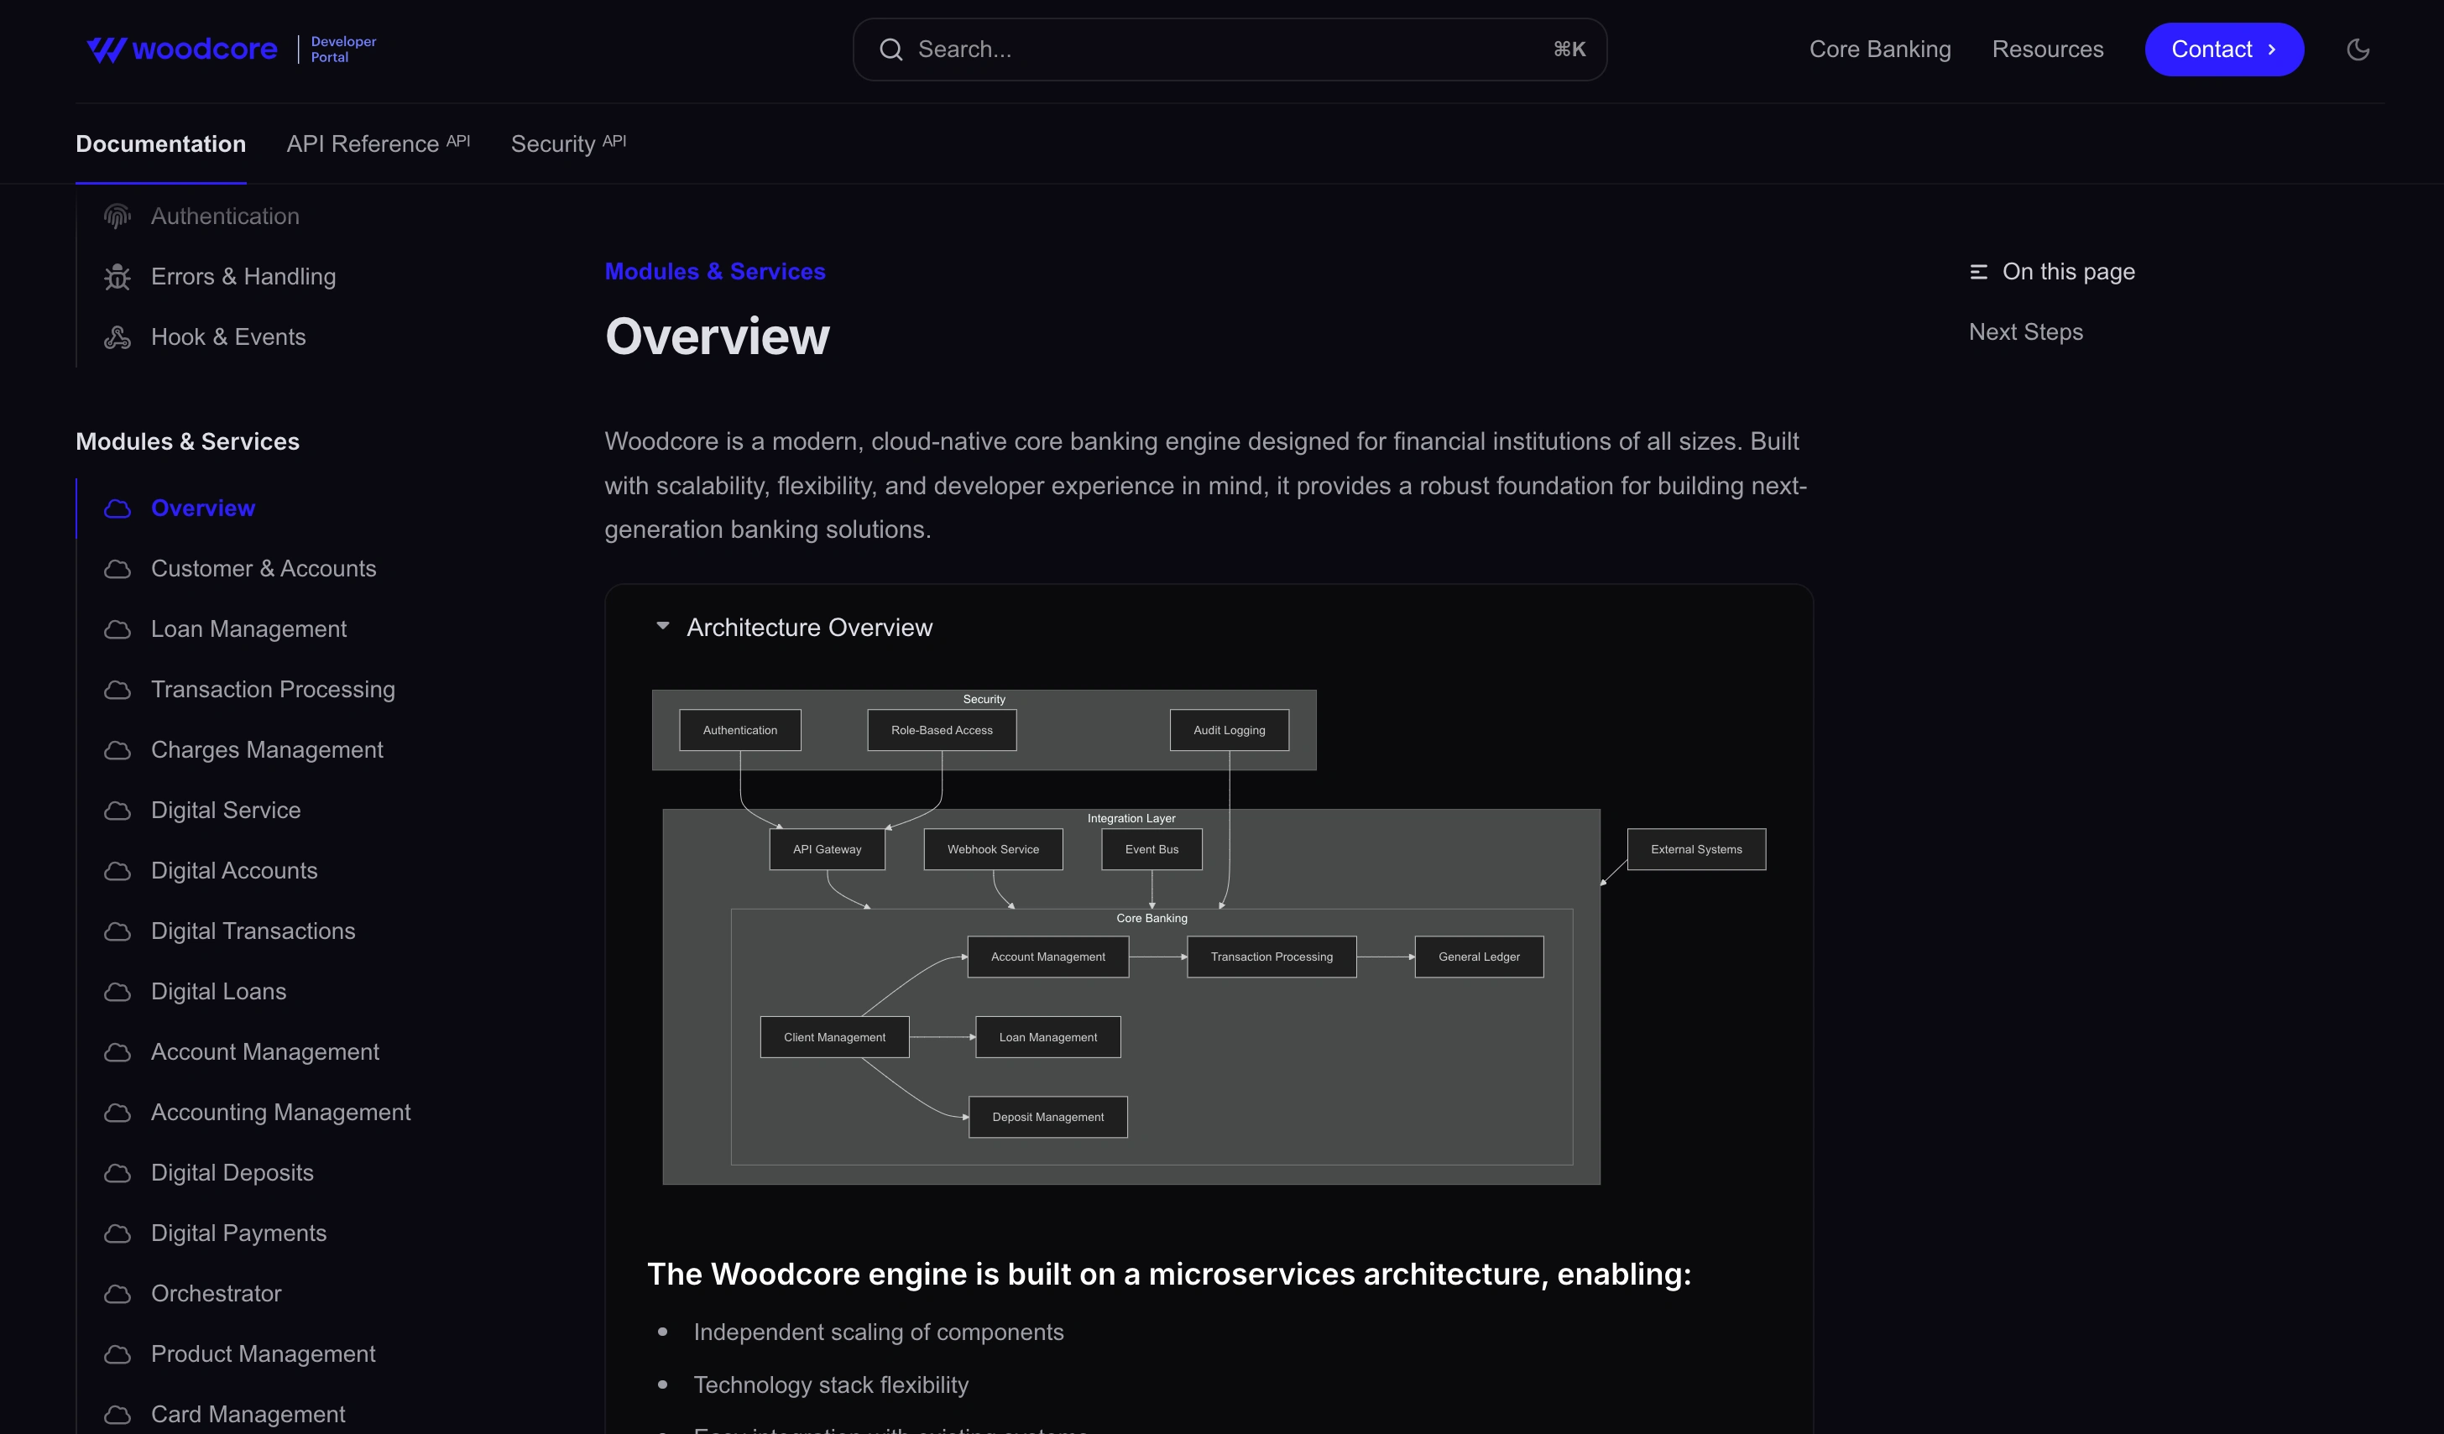Image resolution: width=2444 pixels, height=1434 pixels.
Task: Click the cloud icon beside Digital Service
Action: coord(117,811)
